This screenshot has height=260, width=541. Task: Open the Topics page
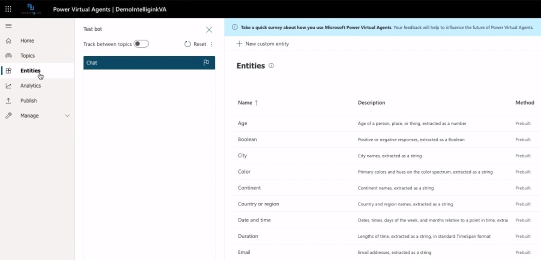click(27, 55)
